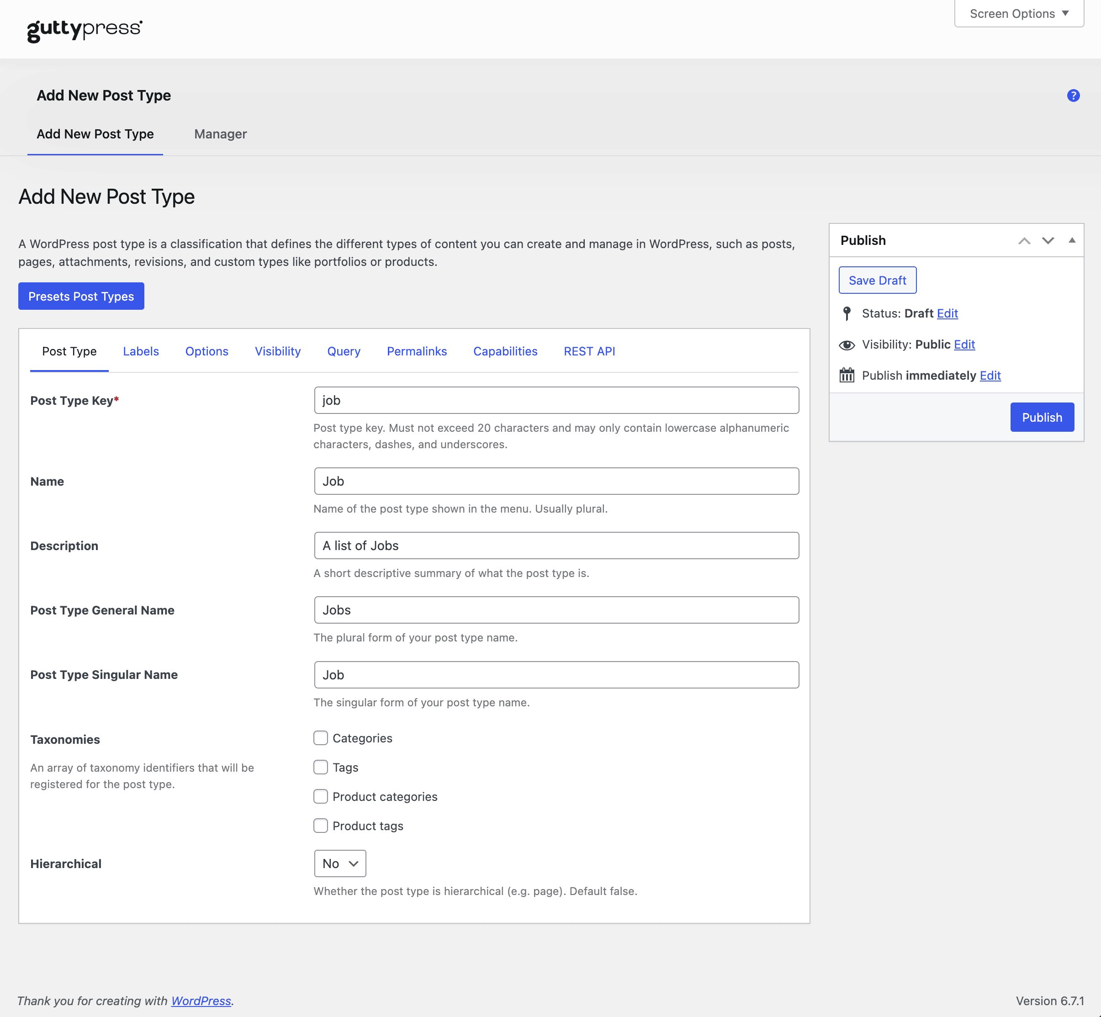Image resolution: width=1101 pixels, height=1017 pixels.
Task: Enable Product tags checkbox
Action: click(320, 826)
